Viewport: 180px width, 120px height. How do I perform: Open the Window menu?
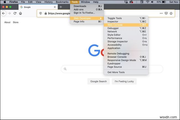click(x=85, y=2)
